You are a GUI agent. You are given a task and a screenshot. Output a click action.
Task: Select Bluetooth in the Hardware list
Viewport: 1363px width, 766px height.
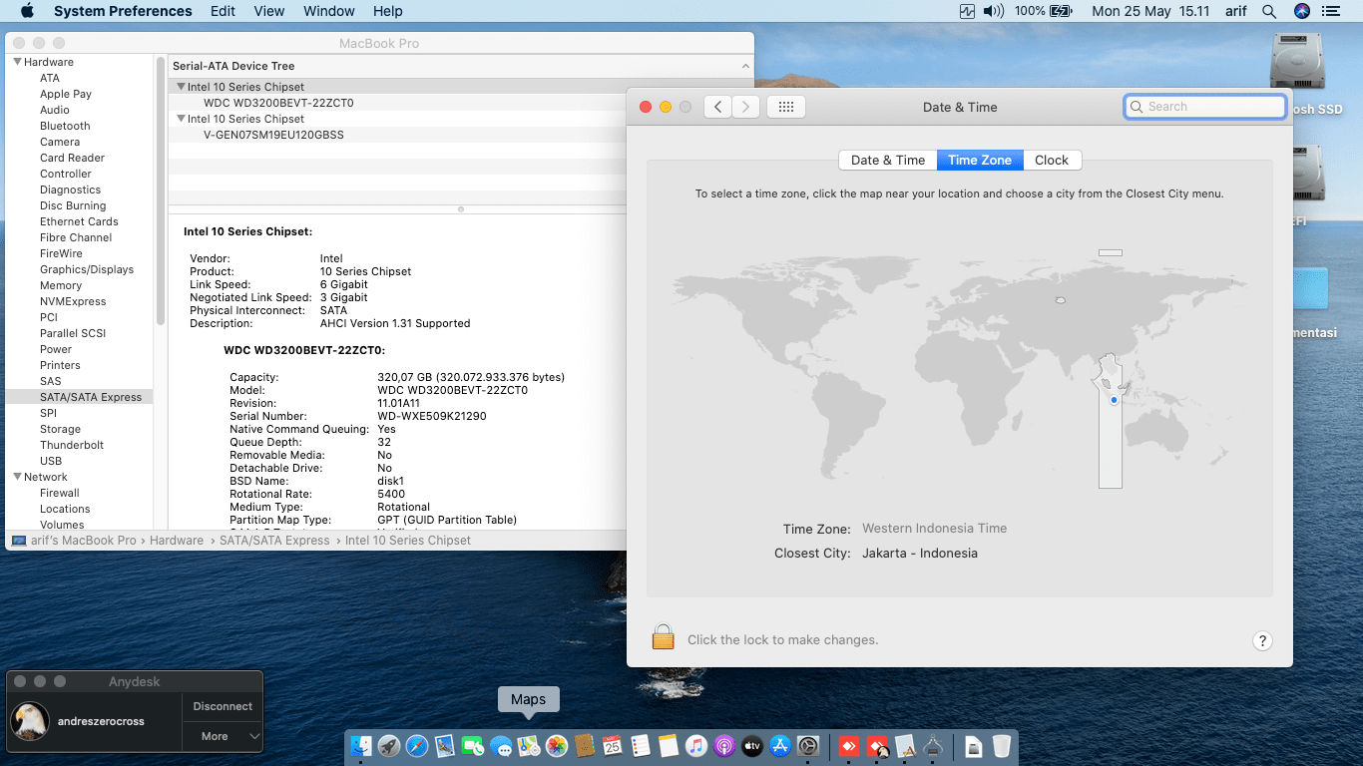[x=65, y=126]
